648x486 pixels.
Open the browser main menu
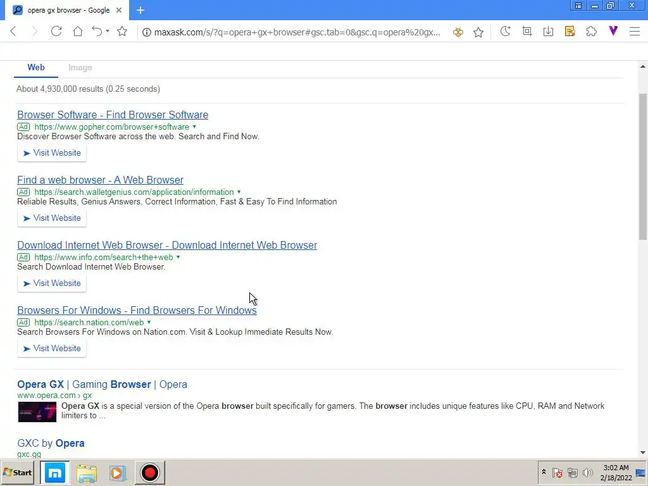(x=635, y=32)
